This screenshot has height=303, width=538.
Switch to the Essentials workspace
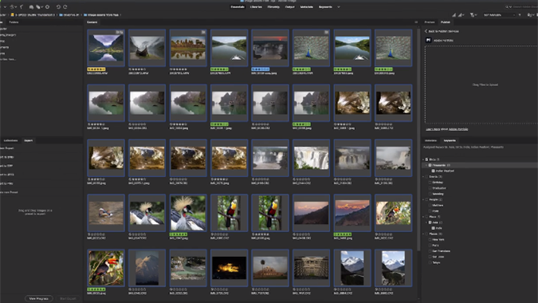point(238,7)
